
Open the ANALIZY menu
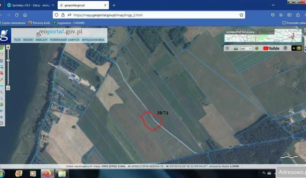coord(41,40)
